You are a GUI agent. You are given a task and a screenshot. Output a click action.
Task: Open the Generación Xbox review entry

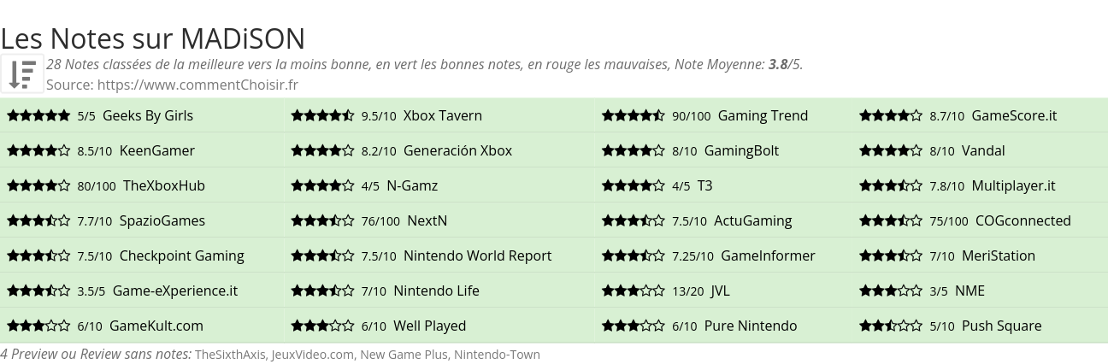point(457,150)
